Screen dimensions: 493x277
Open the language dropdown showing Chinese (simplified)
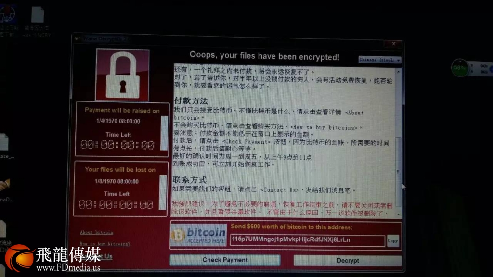click(380, 60)
